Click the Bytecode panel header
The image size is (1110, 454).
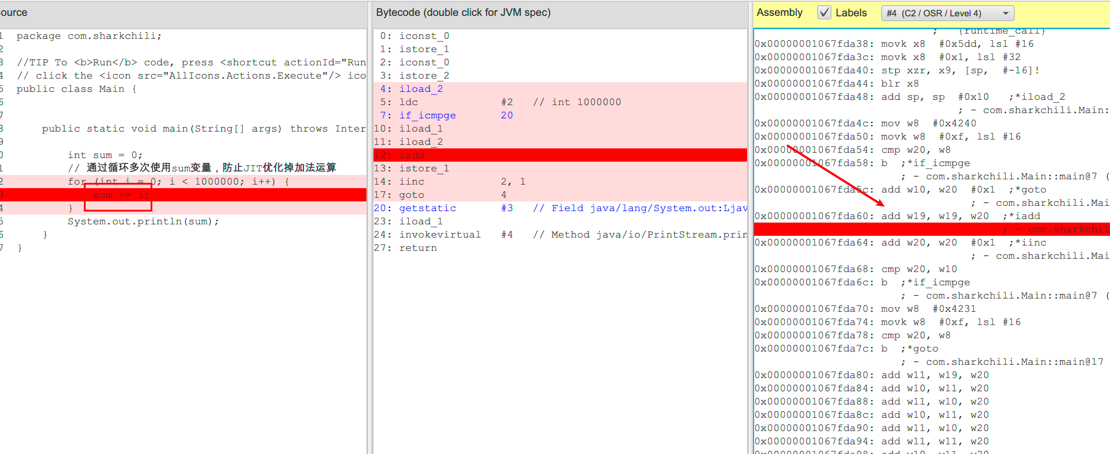(x=463, y=12)
